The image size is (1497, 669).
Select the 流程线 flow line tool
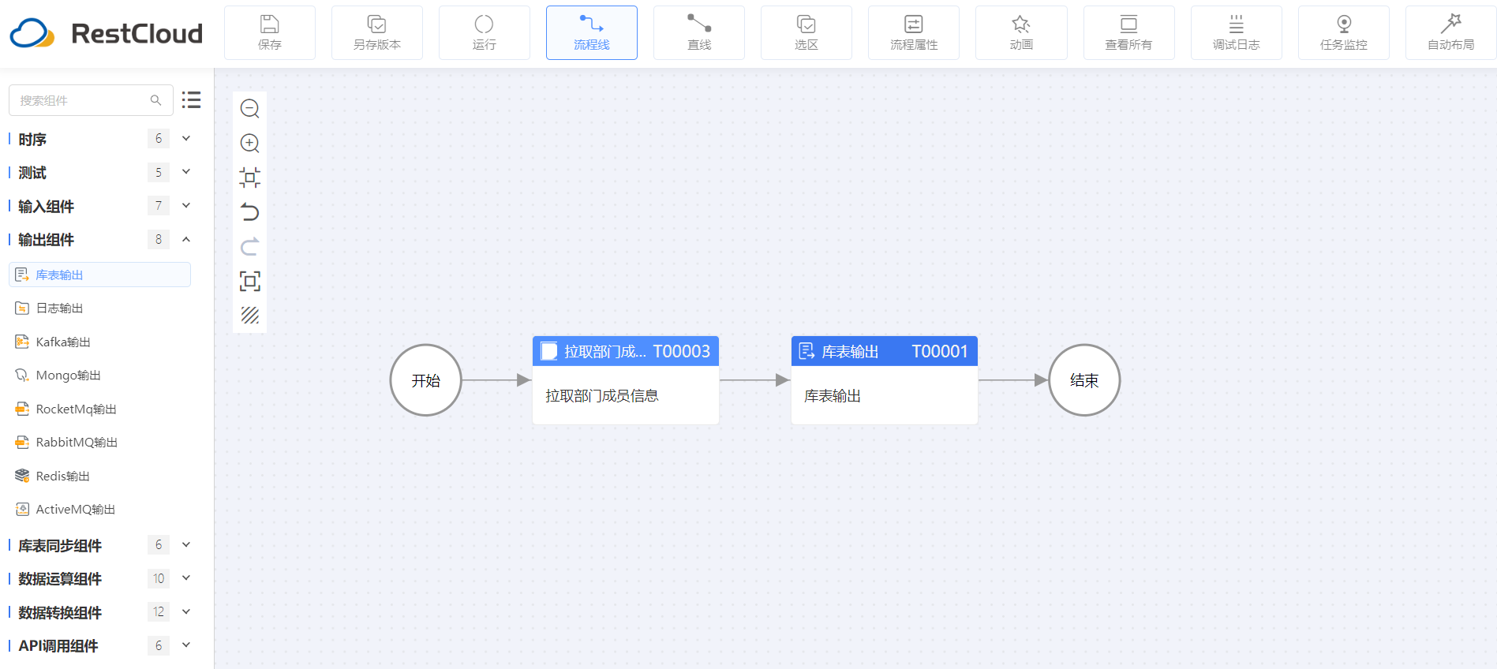[592, 32]
